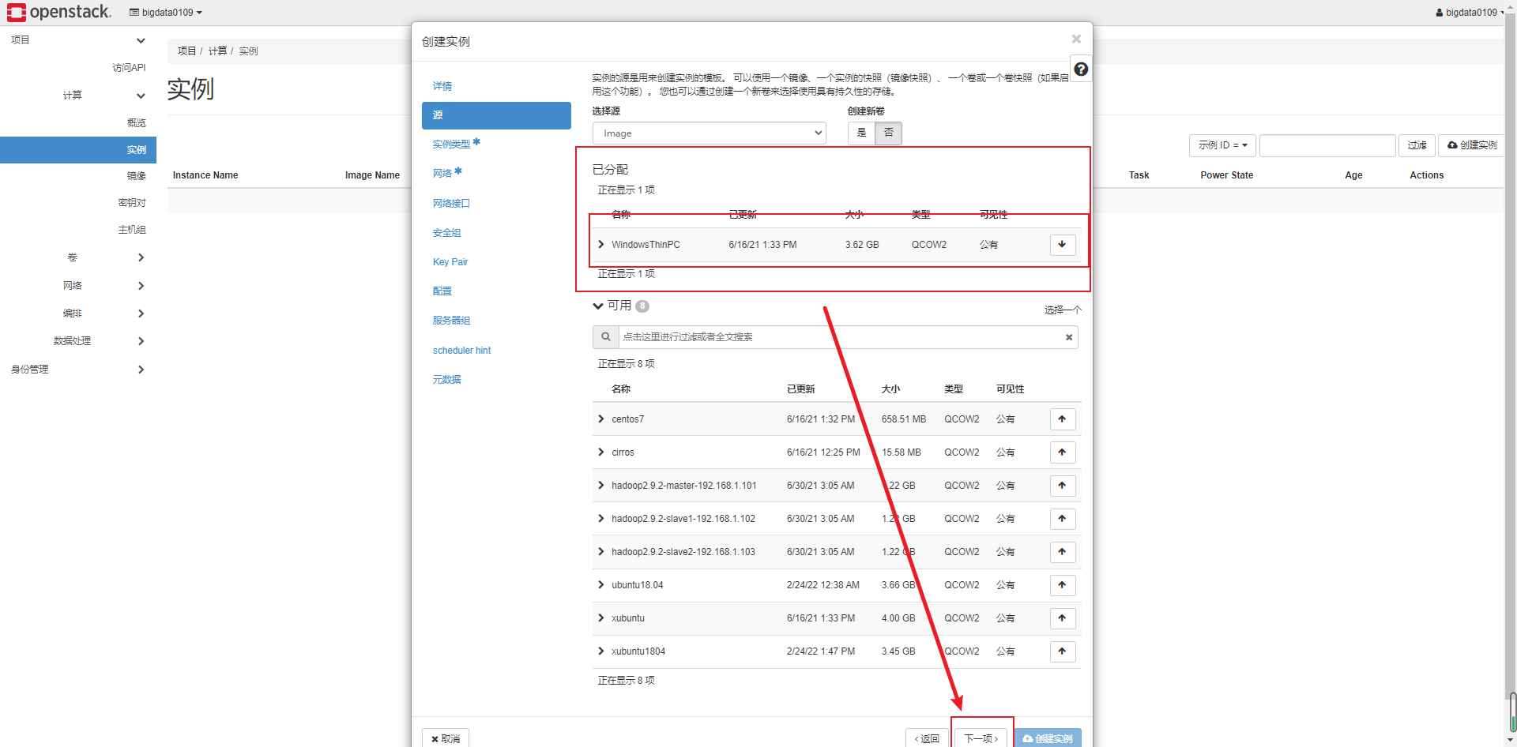Expand the cirros row details
The image size is (1517, 747).
pos(601,452)
